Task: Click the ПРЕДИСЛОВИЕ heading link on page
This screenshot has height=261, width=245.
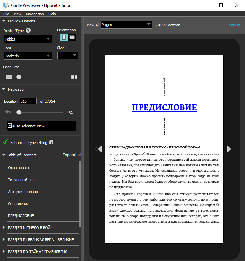Action: [164, 107]
